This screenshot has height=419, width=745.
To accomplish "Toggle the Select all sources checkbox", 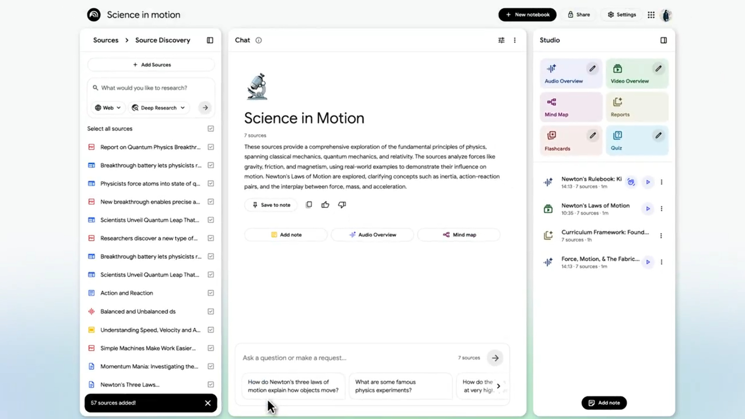I will tap(211, 129).
